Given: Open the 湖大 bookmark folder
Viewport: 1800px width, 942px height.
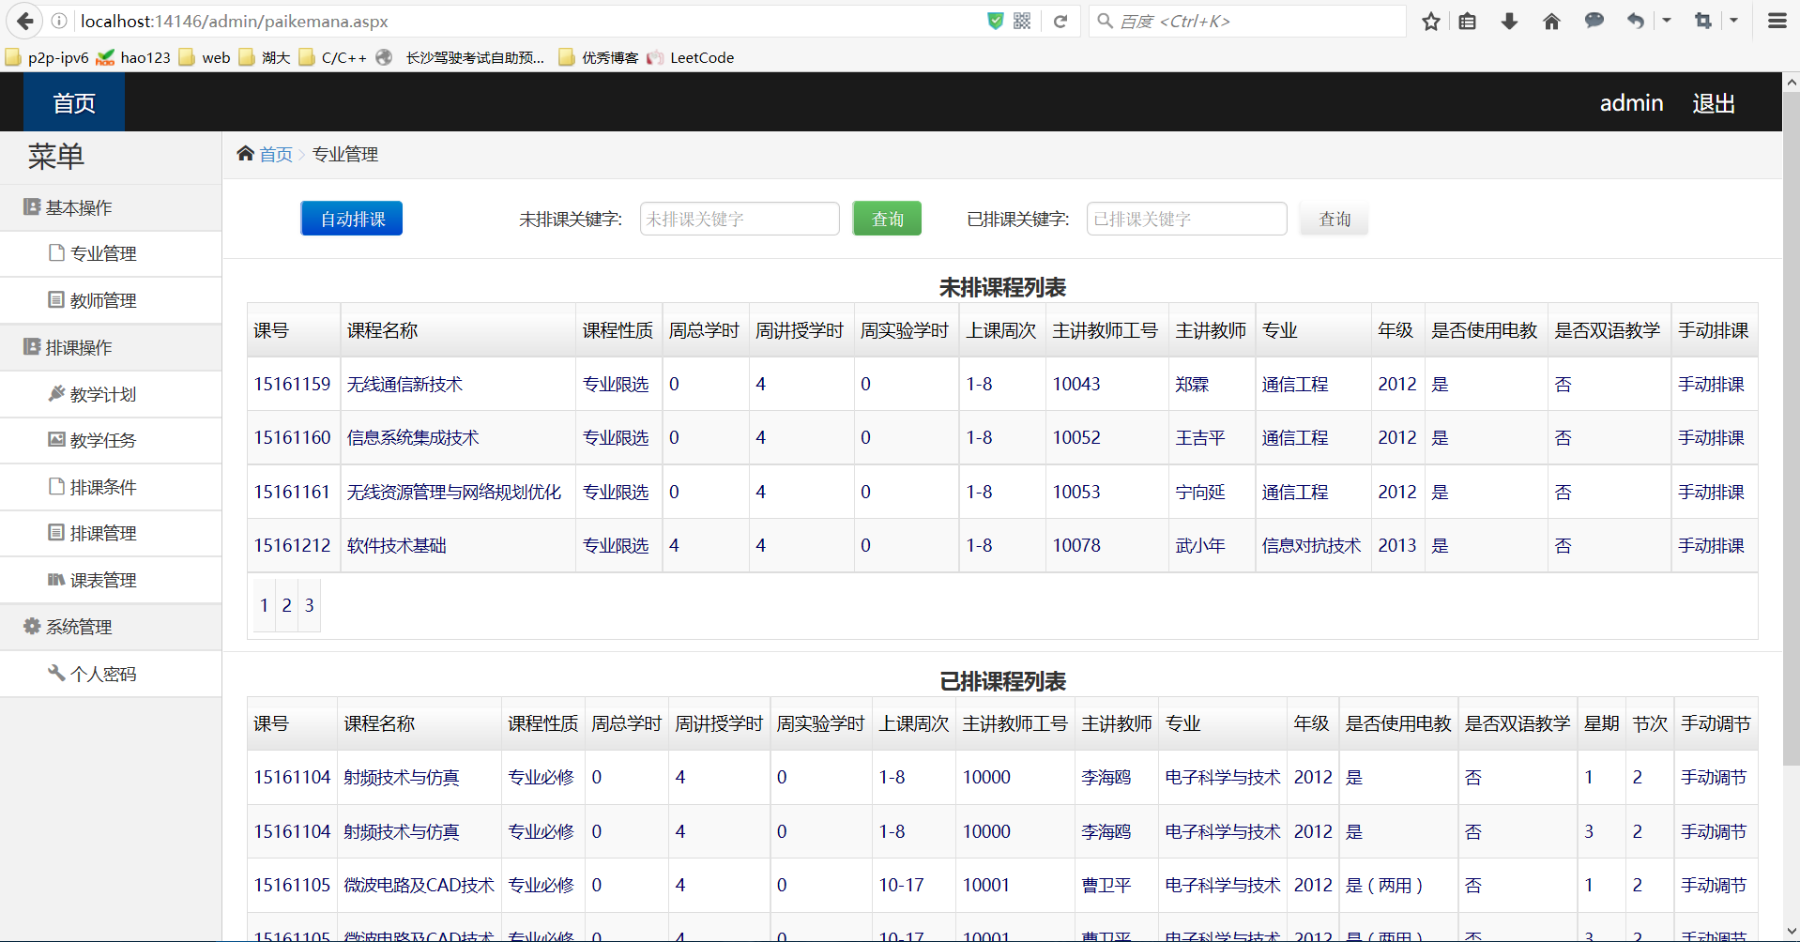Looking at the screenshot, I should click(x=265, y=57).
